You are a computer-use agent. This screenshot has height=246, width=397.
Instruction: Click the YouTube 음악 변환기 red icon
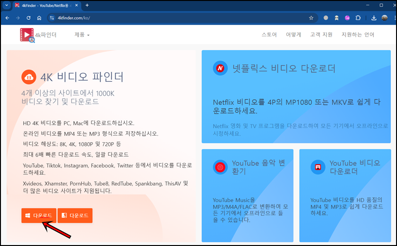[x=220, y=167]
